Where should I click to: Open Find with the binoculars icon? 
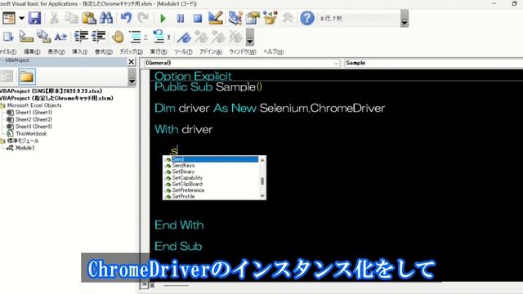[106, 18]
